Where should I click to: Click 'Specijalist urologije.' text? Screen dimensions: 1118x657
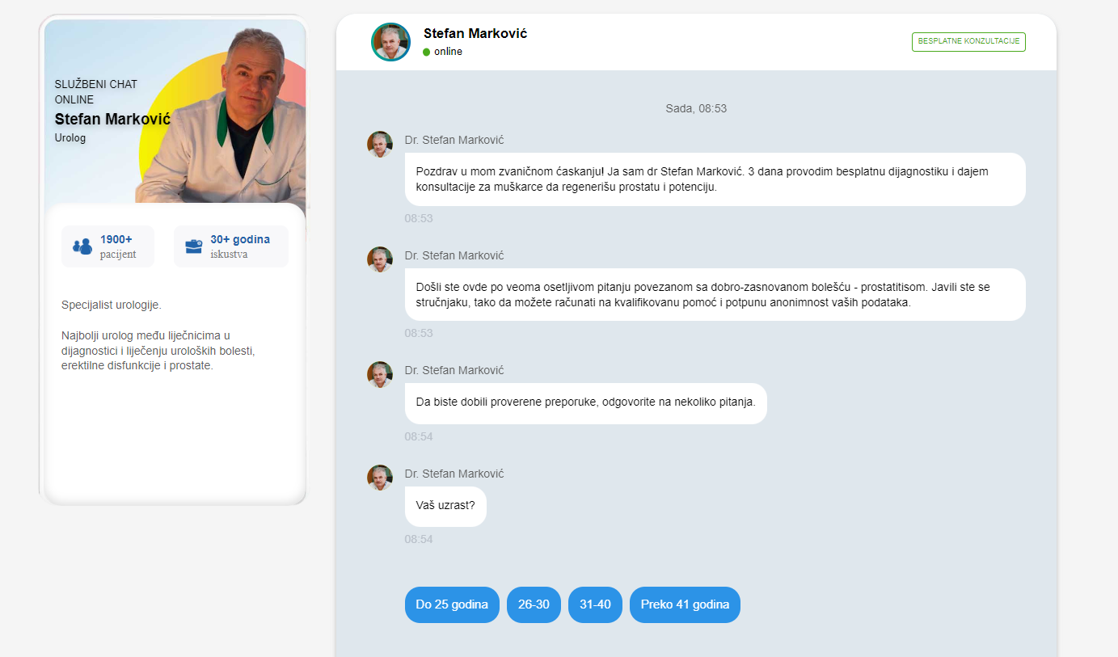[x=112, y=305]
